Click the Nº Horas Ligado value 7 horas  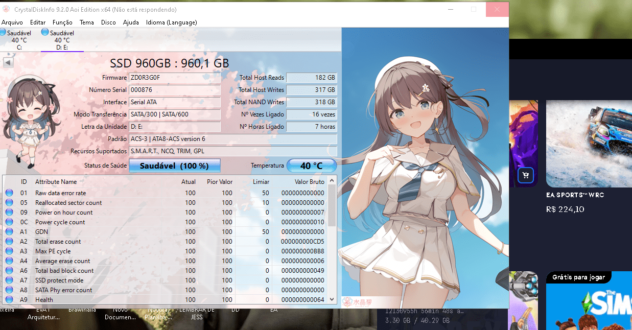[312, 127]
